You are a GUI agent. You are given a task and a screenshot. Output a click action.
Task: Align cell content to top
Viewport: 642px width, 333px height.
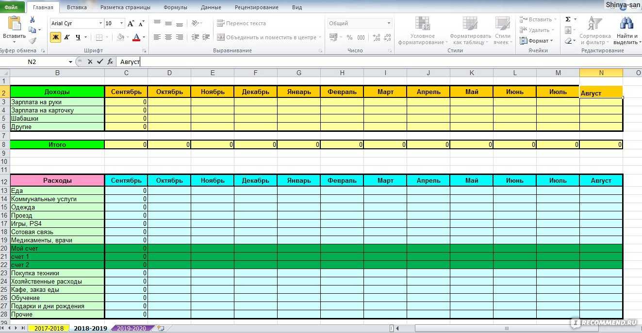coord(157,23)
